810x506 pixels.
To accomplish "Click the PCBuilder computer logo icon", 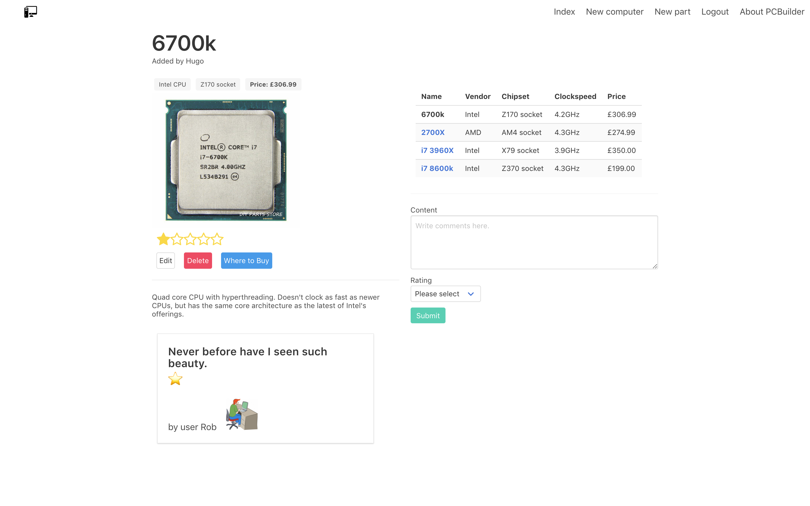I will tap(30, 12).
